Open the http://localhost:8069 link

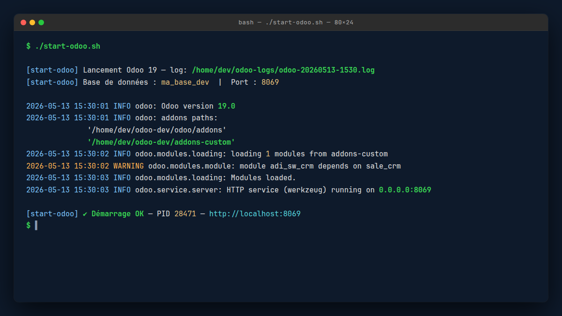pos(255,214)
